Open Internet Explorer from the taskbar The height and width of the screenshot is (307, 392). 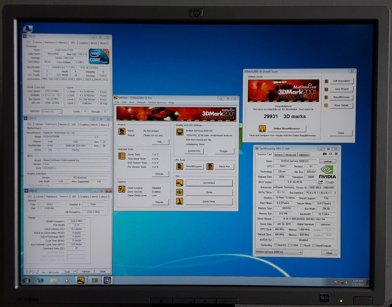tap(40, 280)
